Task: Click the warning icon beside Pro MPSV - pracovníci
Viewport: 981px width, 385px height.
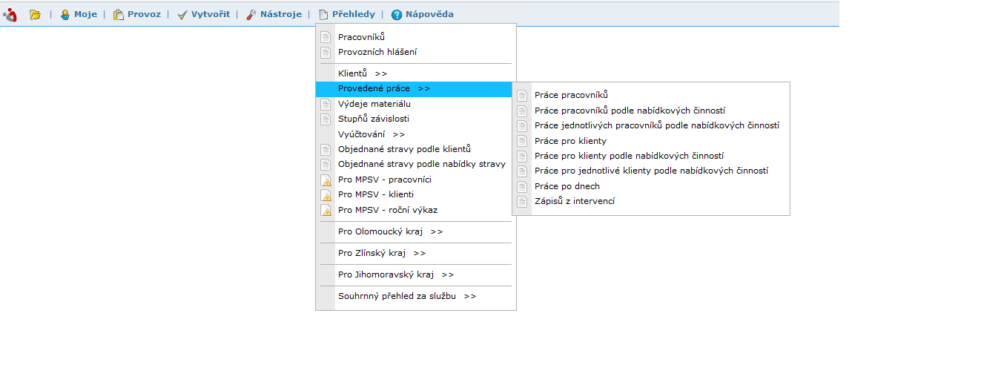Action: tap(325, 180)
